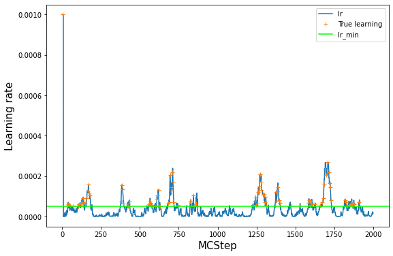Click the x-axis tick label 250
Viewport: 393px width, 256px height.
[101, 234]
